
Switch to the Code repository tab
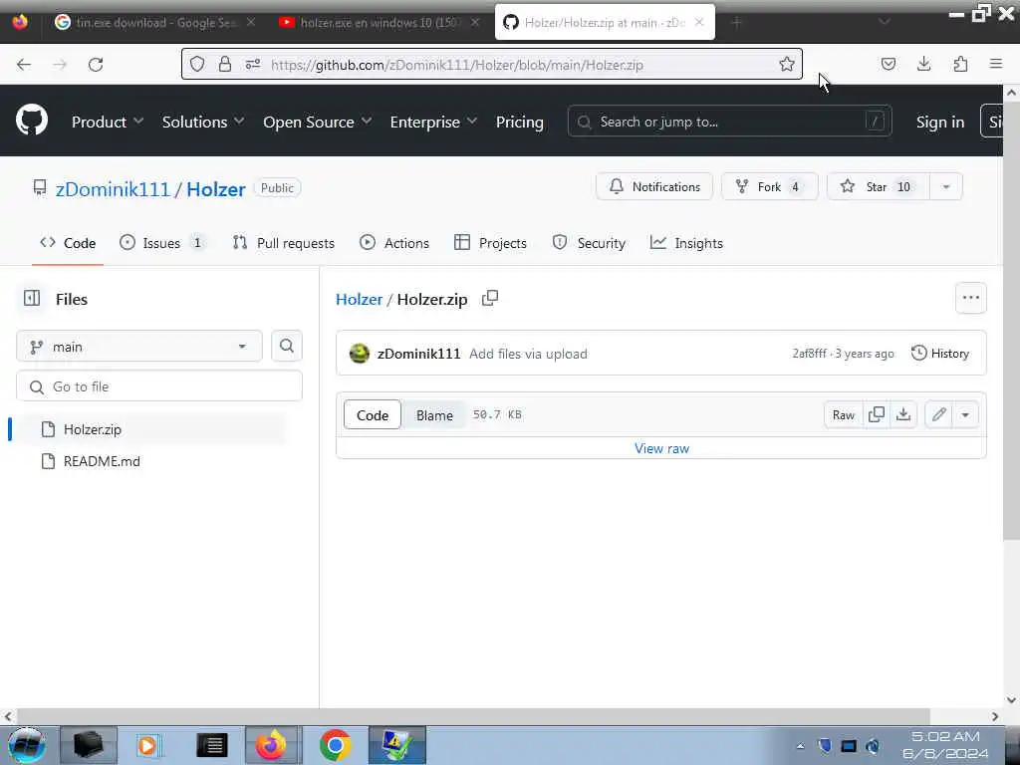click(68, 243)
